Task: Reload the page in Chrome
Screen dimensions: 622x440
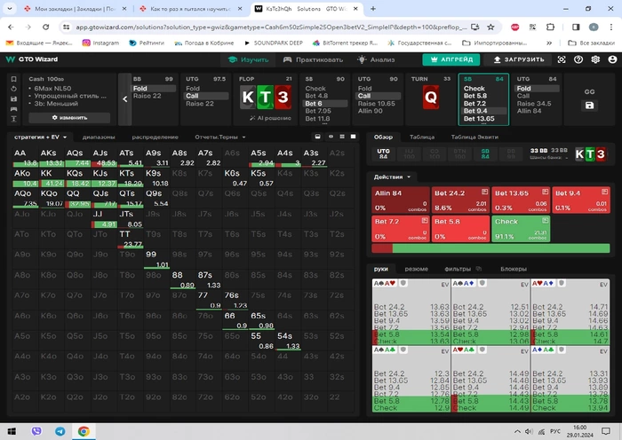Action: point(45,27)
